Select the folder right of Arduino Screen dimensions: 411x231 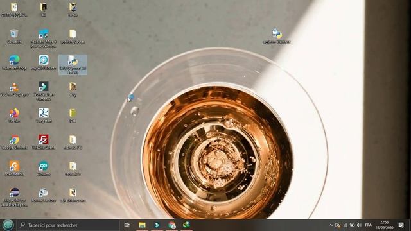tap(73, 168)
